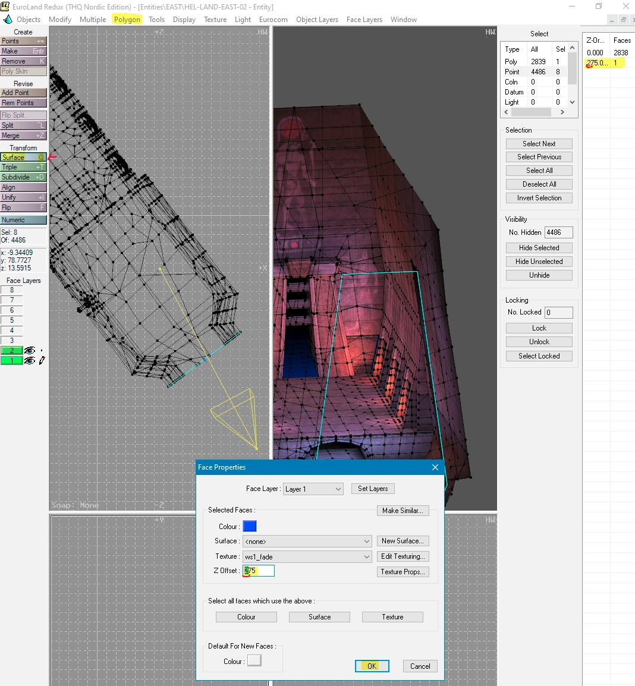Viewport: 635px width, 686px height.
Task: Toggle visibility eye for face layer 2
Action: pos(30,351)
